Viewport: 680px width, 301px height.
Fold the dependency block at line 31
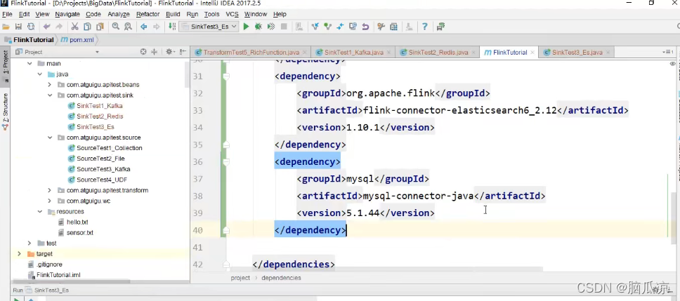coord(226,76)
